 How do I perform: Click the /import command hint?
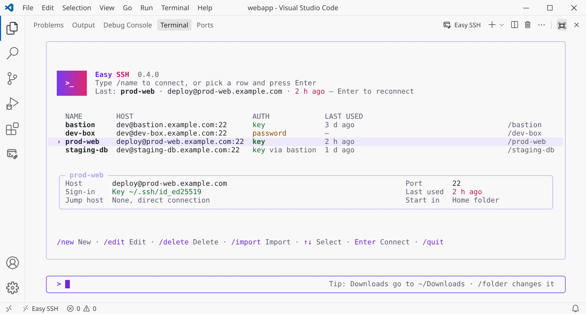click(x=246, y=242)
